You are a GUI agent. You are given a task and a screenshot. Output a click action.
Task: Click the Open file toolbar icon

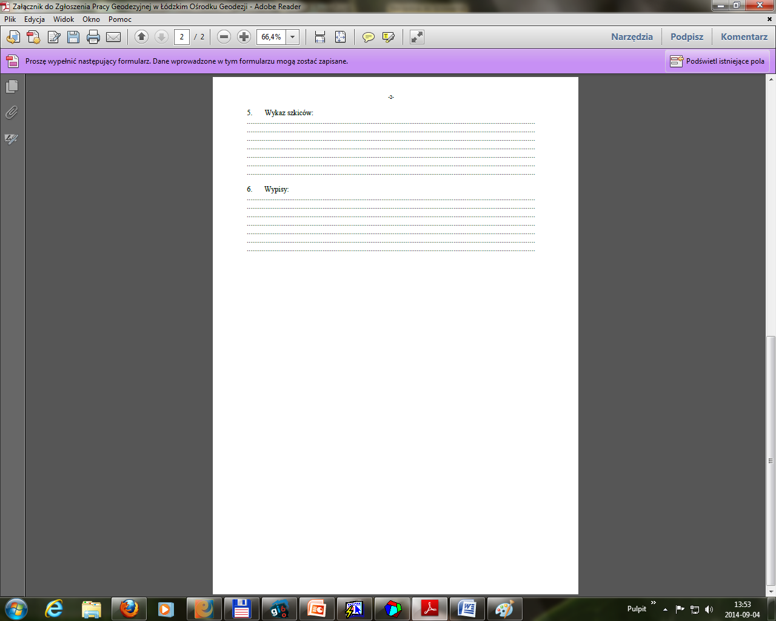(x=13, y=37)
